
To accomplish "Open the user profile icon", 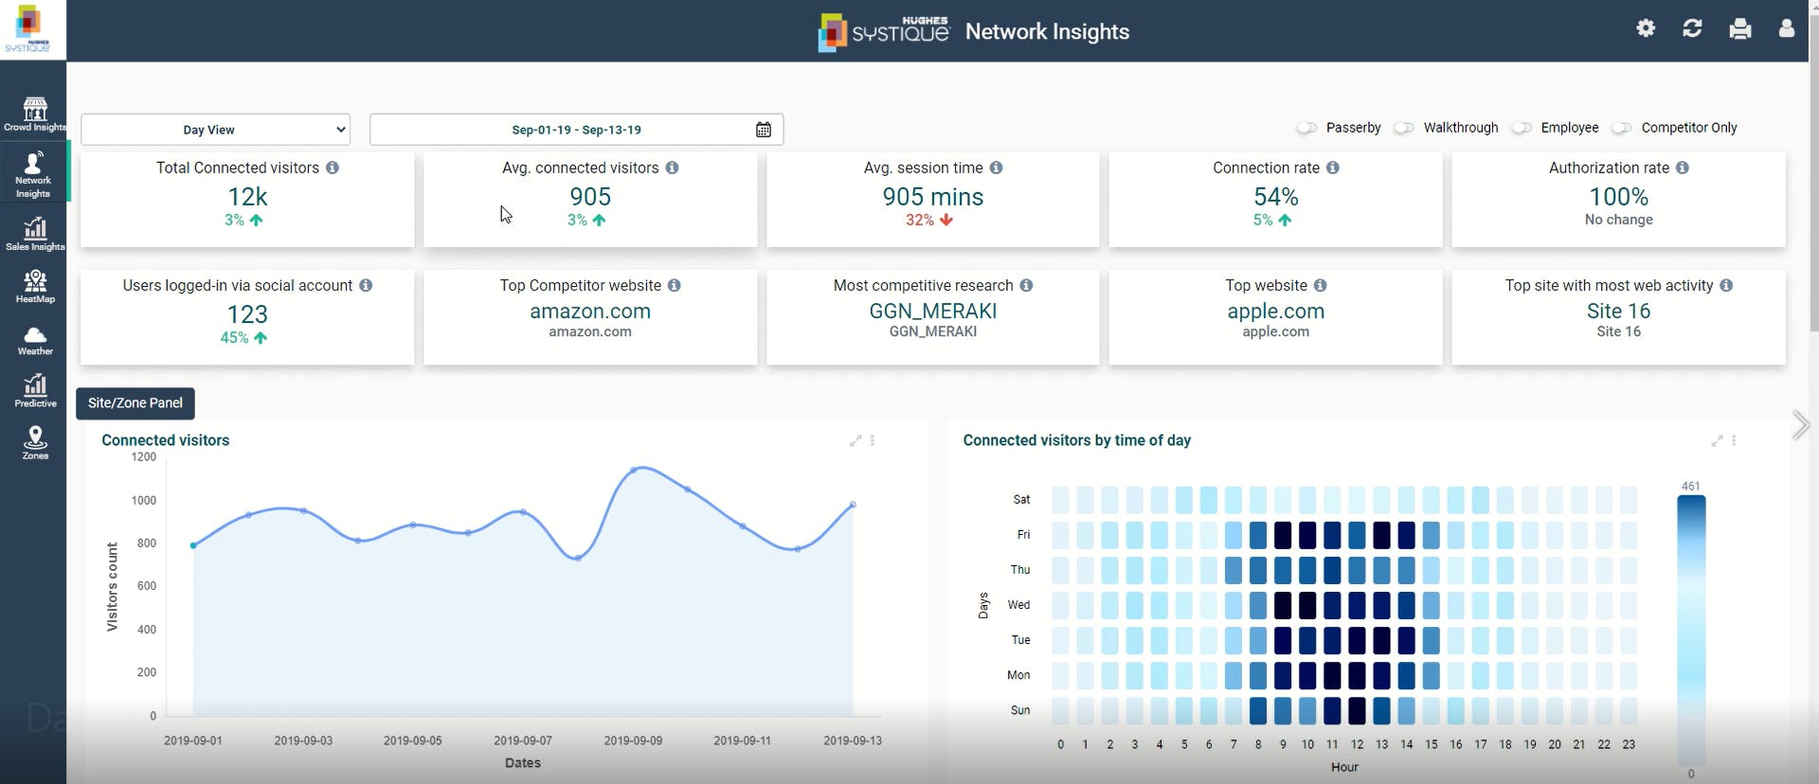I will tap(1786, 28).
